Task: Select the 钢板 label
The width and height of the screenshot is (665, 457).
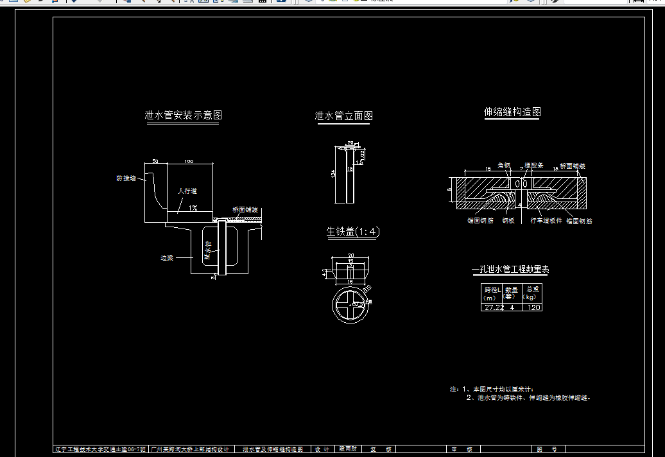Action: tap(508, 220)
